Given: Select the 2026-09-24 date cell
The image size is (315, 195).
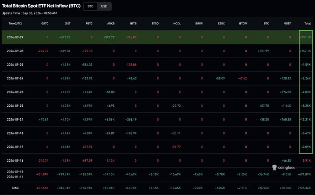Looking at the screenshot, I should (x=15, y=79).
